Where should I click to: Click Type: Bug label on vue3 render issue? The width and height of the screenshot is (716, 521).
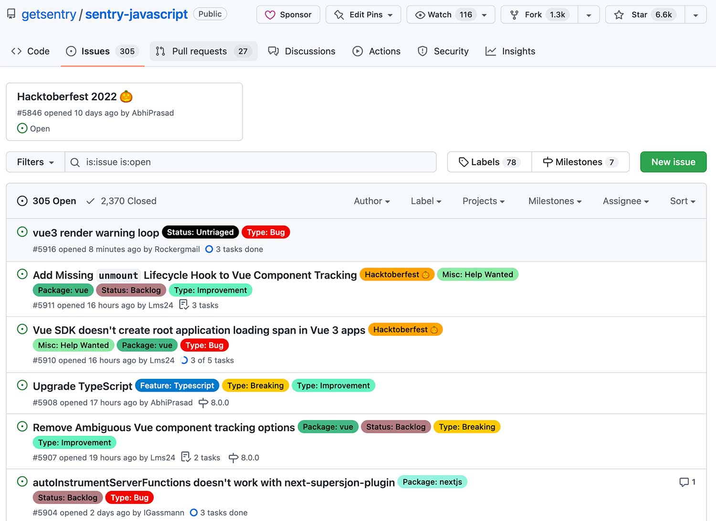coord(266,232)
